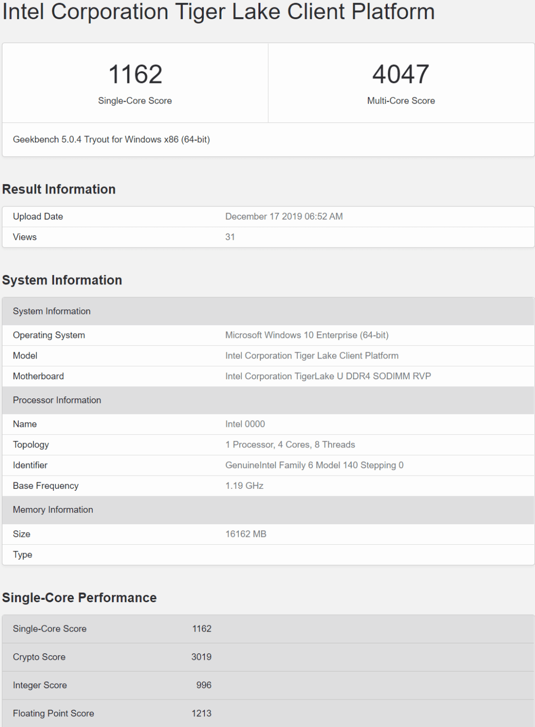Select the GenuineIntel Family 6 identifier text

(314, 465)
